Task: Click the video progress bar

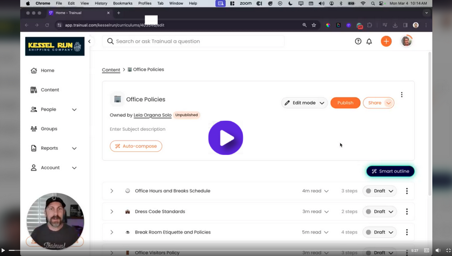Action: [x=208, y=251]
